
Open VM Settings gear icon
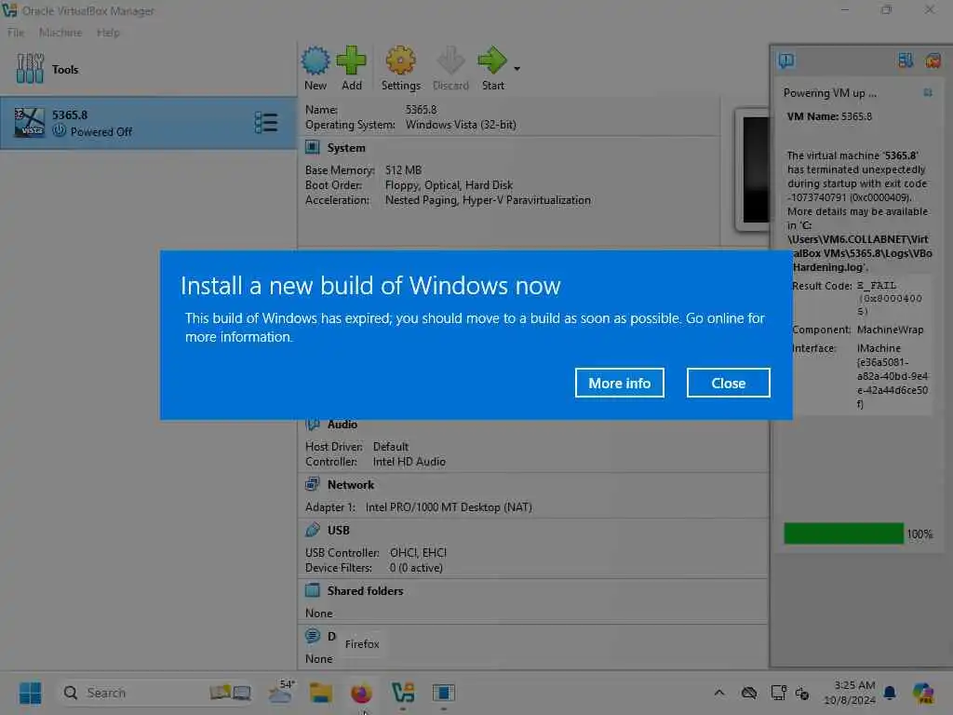tap(400, 61)
